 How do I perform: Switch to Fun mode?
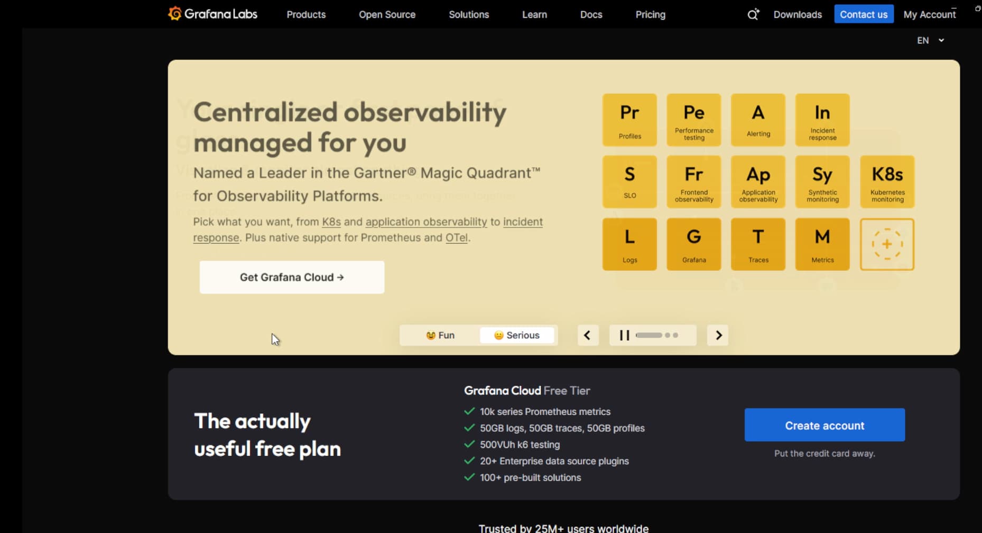pyautogui.click(x=440, y=335)
